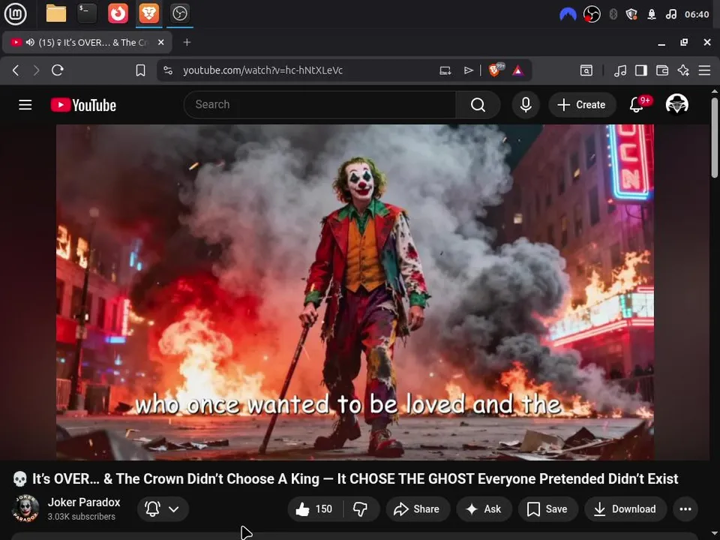This screenshot has width=720, height=540.
Task: Open the notifications bell in system tray
Action: pos(652,14)
